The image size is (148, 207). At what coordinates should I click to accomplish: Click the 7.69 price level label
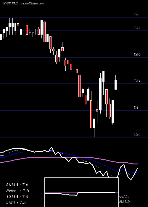coord(137,54)
